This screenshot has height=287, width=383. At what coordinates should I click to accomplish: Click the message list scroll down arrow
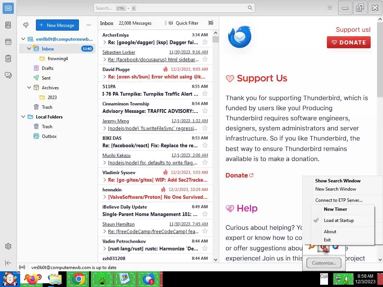215,260
